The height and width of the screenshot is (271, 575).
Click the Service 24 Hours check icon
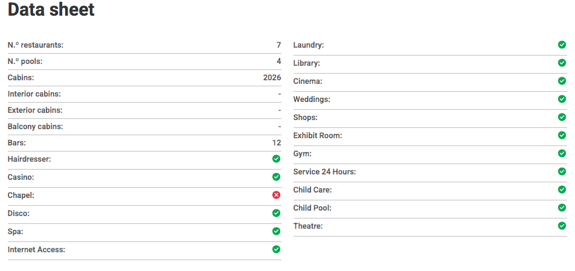562,171
